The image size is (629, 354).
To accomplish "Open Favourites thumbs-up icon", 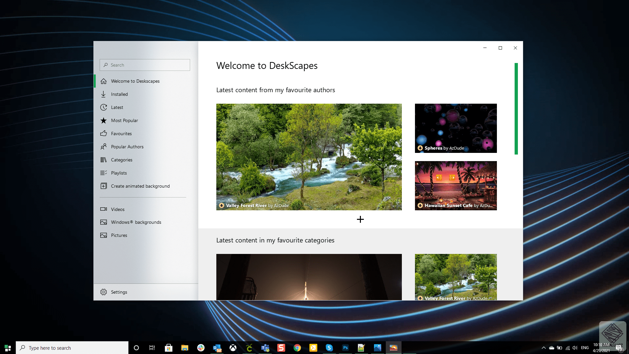I will 104,134.
